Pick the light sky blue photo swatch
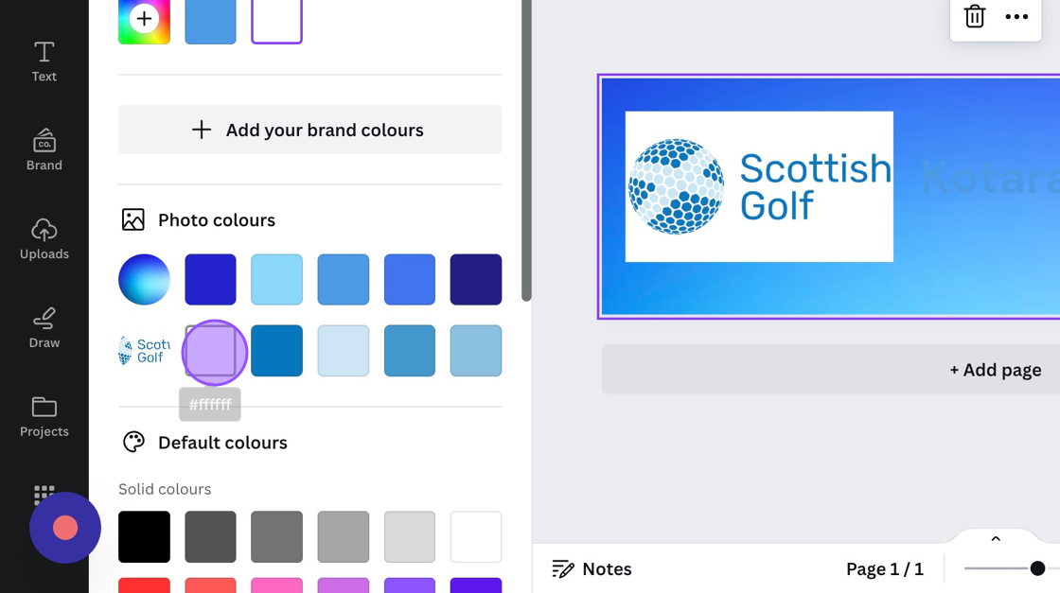 [276, 280]
